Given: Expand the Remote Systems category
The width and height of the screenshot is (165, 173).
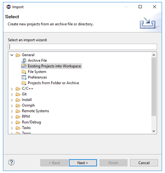Looking at the screenshot, I should tap(12, 111).
